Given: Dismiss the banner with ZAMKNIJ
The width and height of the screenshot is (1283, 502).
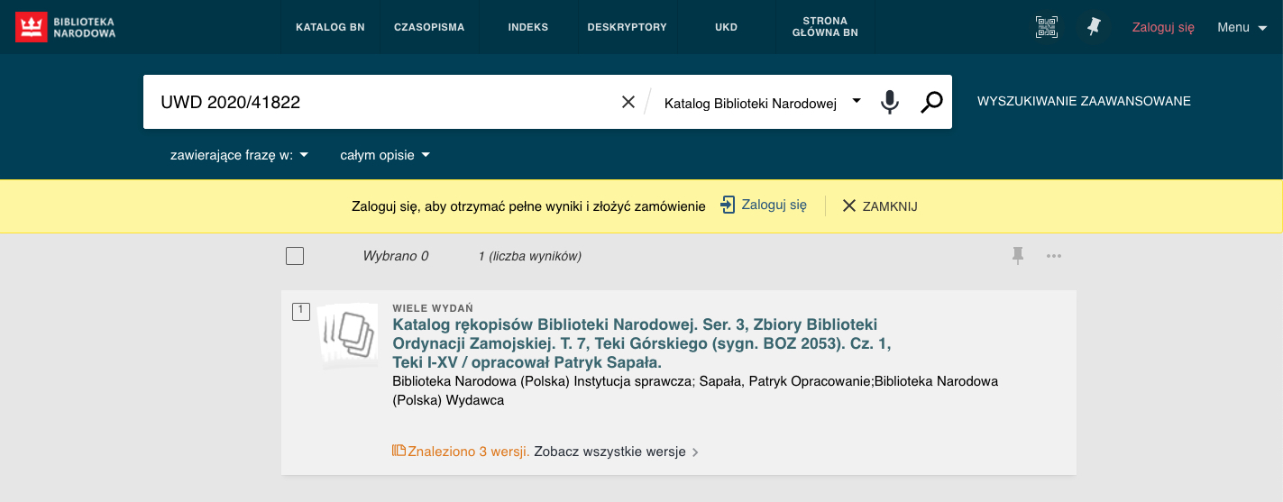Looking at the screenshot, I should tap(880, 206).
